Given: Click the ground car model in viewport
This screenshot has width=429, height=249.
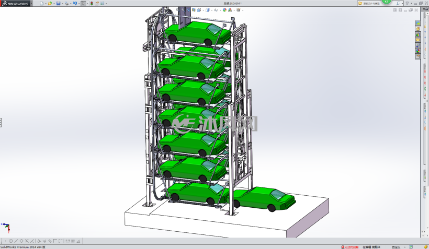Looking at the screenshot, I should pyautogui.click(x=264, y=199).
